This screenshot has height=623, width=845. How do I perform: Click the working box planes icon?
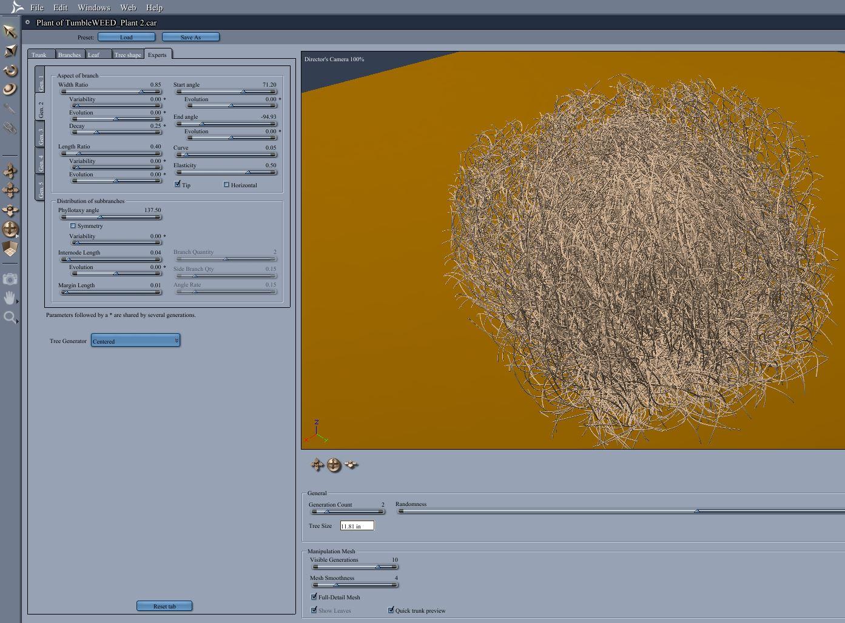[10, 248]
